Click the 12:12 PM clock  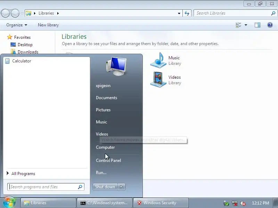pos(260,203)
